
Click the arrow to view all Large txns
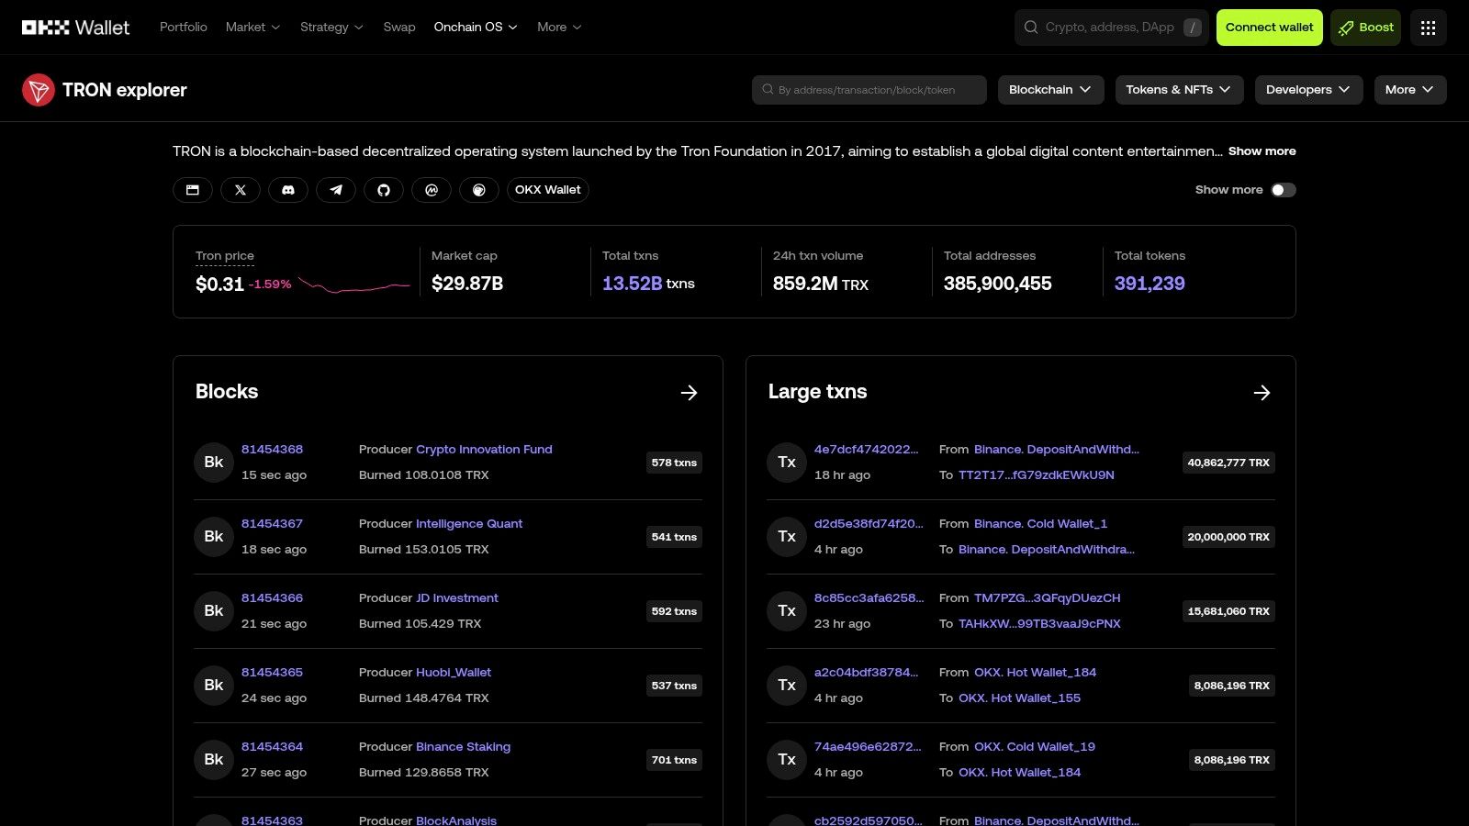coord(1262,392)
